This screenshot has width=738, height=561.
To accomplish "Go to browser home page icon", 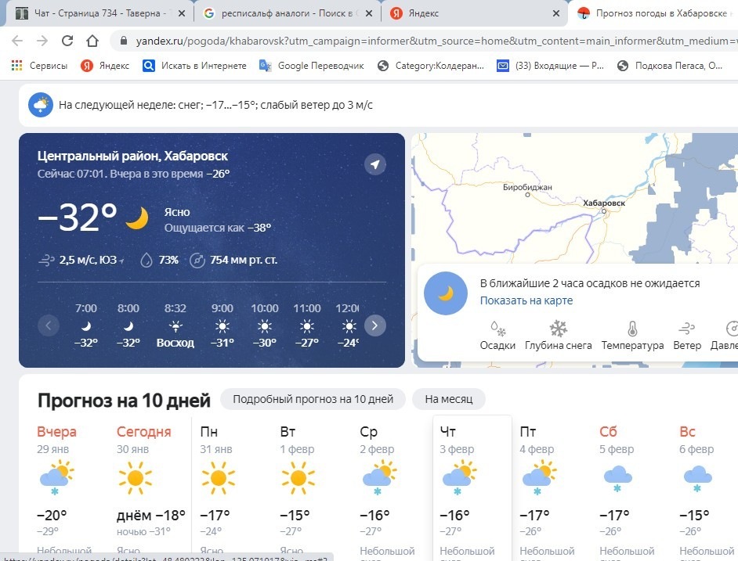I will pos(92,41).
